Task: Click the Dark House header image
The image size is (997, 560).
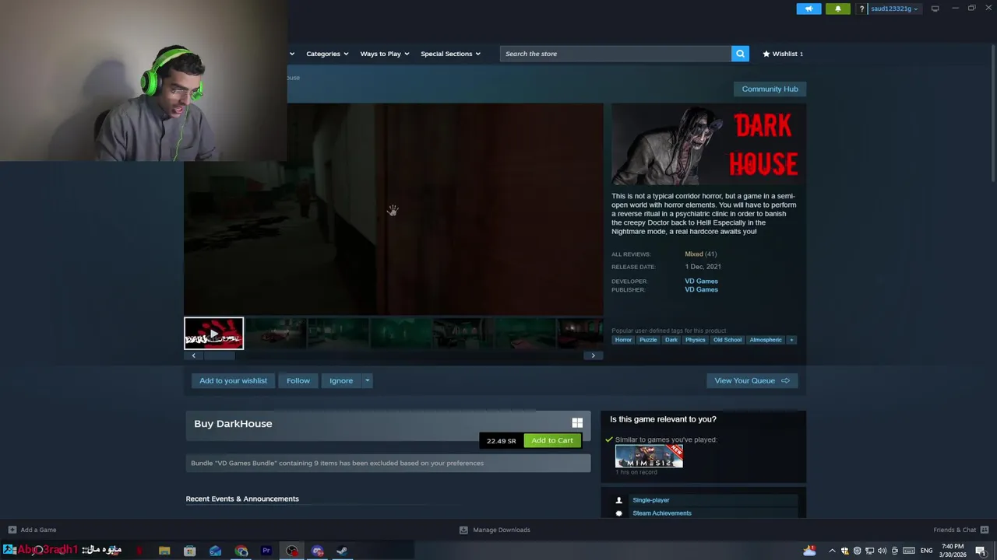Action: click(709, 145)
